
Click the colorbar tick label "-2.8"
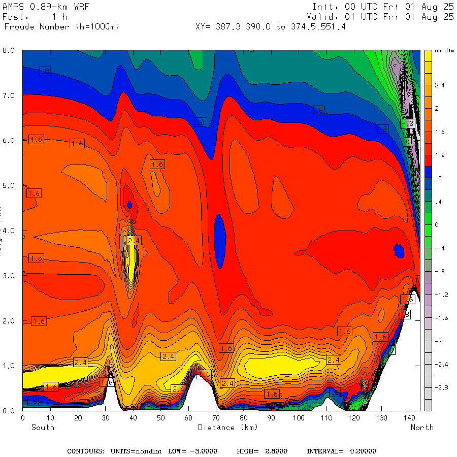[441, 387]
